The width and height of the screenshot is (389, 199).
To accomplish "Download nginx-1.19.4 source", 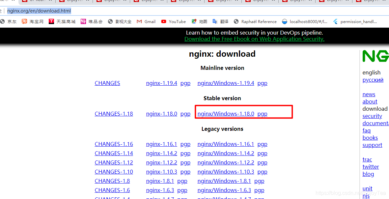I will coord(161,83).
